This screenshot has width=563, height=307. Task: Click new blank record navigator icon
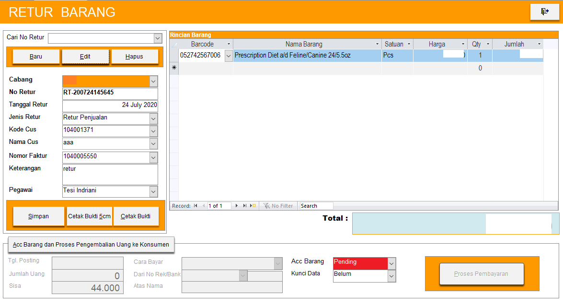253,206
